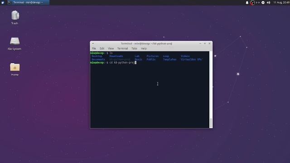Click the Terminal window title bar text
Screen dimensions: 290x163
146,43
